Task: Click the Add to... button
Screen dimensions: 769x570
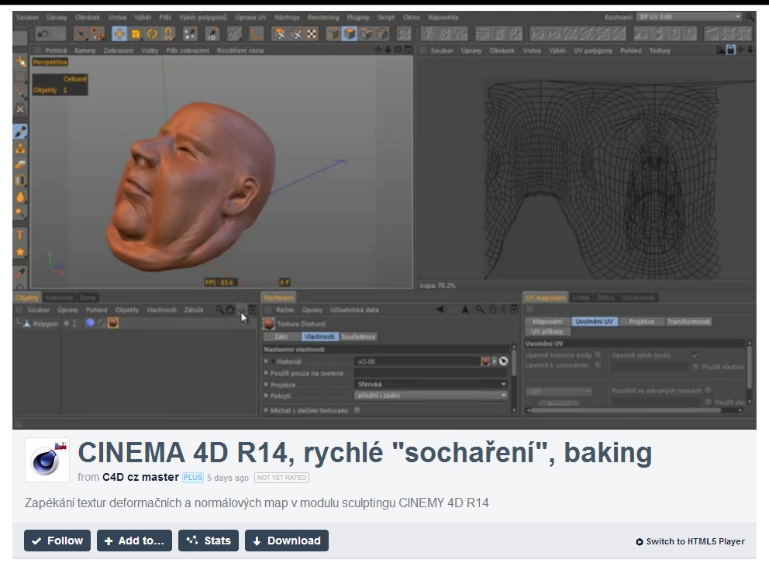Action: click(134, 541)
